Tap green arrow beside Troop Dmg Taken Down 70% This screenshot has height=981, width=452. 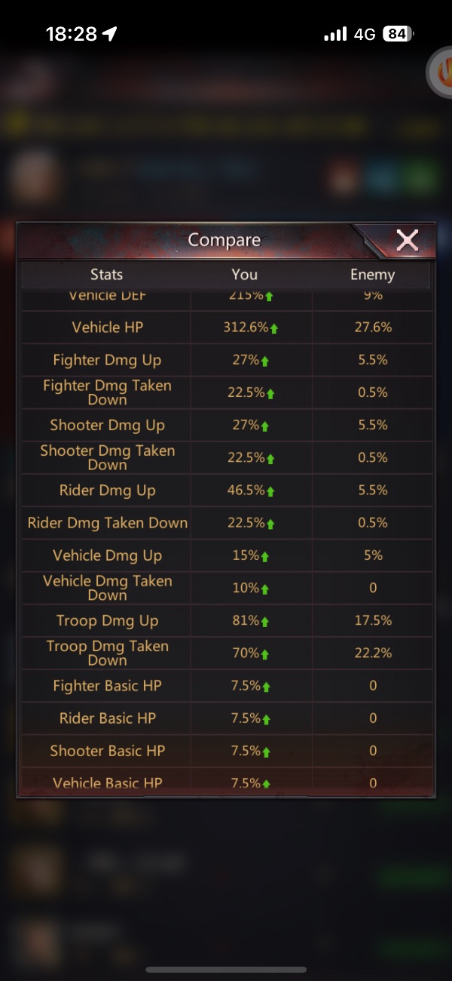point(266,654)
